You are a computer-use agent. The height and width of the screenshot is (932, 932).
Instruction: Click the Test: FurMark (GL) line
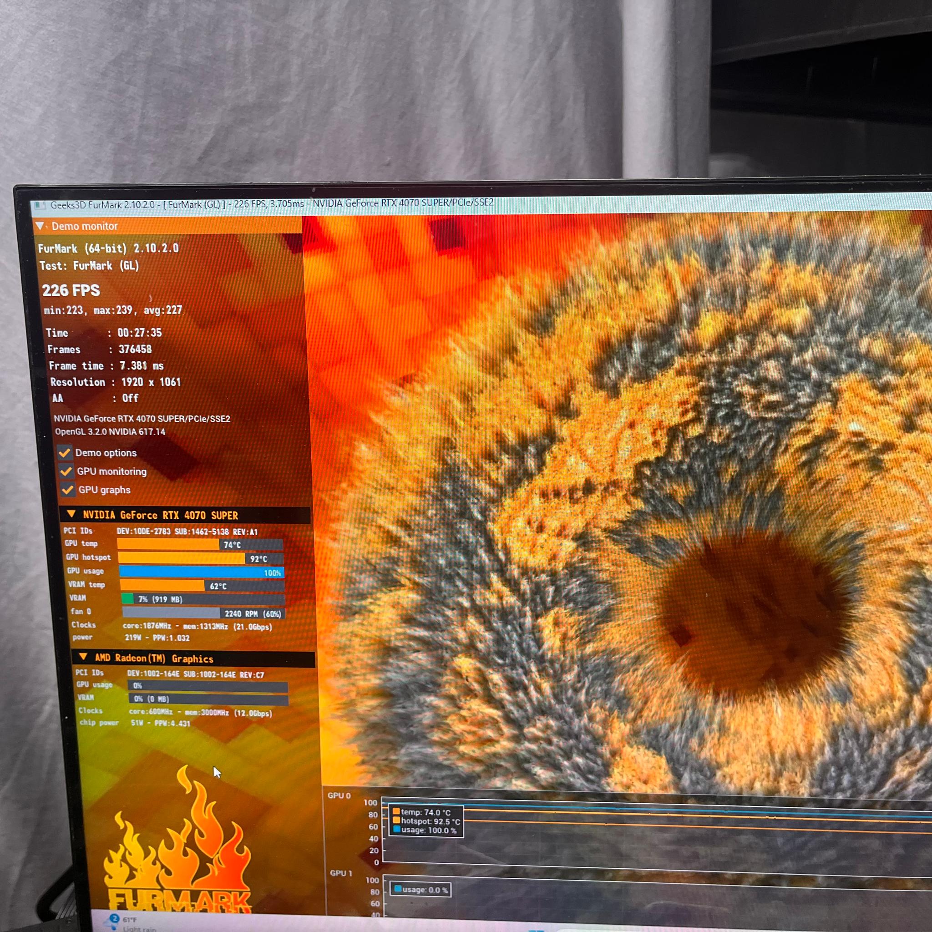tap(89, 265)
